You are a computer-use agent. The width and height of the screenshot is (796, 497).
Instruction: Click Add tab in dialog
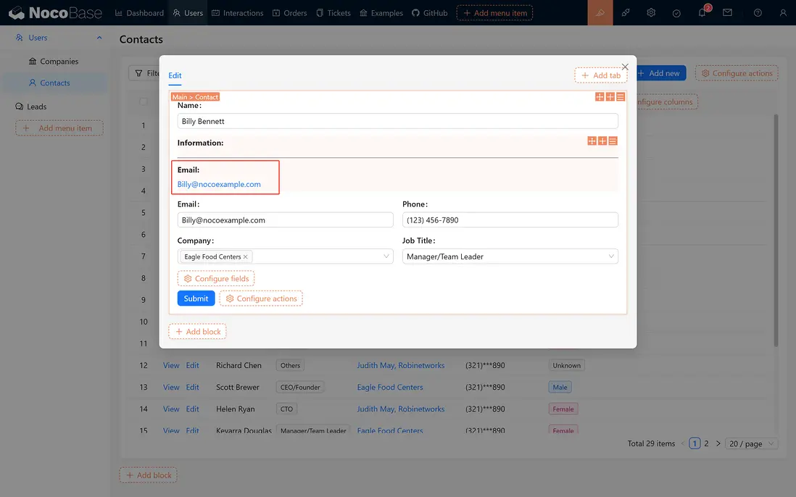coord(601,75)
